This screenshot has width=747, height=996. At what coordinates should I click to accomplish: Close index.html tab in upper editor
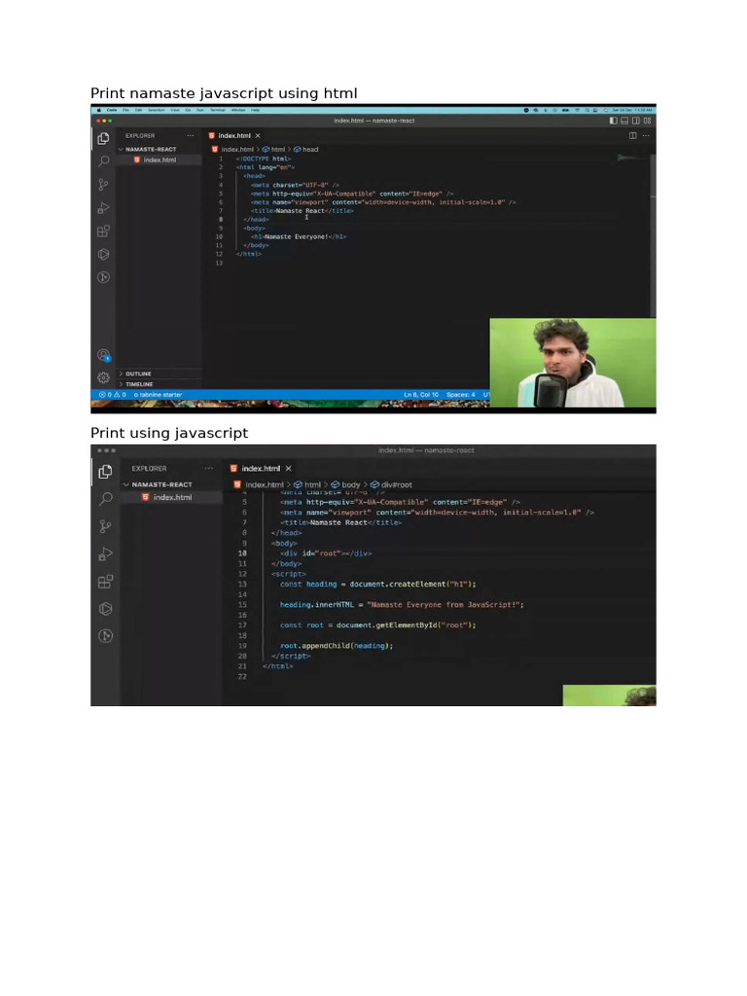[x=258, y=136]
